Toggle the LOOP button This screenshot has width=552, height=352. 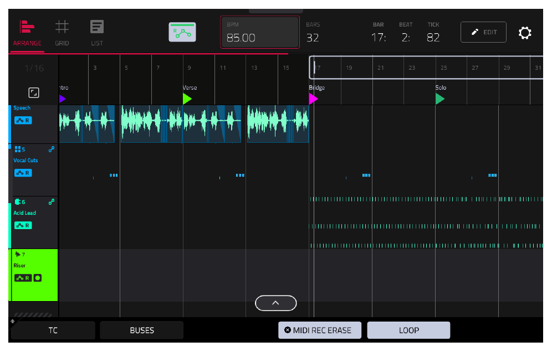(408, 330)
